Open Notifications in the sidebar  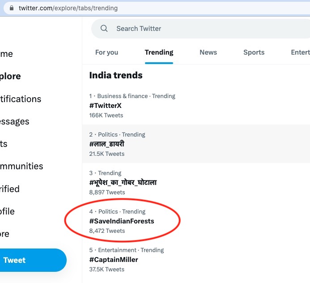coord(21,99)
